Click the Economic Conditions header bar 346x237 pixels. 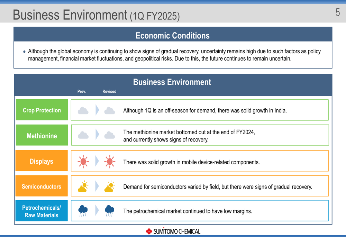tap(173, 35)
